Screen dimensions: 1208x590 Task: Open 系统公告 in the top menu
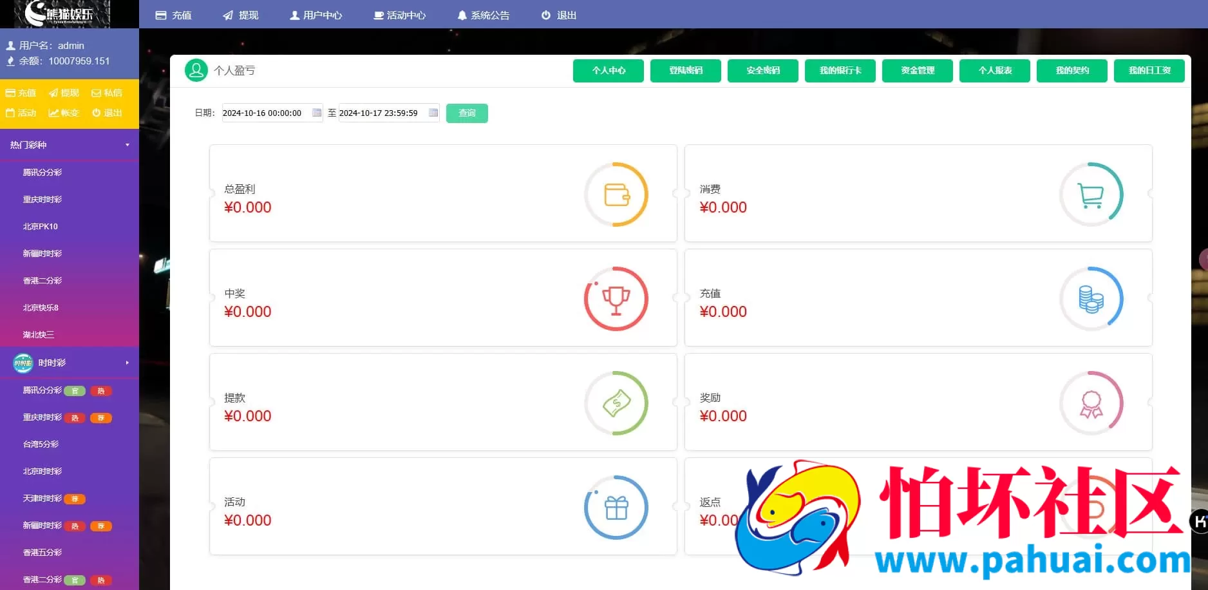[483, 15]
